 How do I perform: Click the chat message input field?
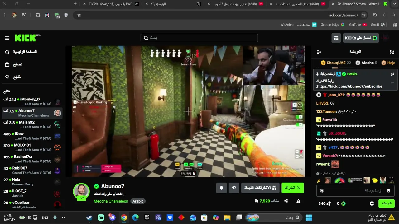pyautogui.click(x=355, y=191)
